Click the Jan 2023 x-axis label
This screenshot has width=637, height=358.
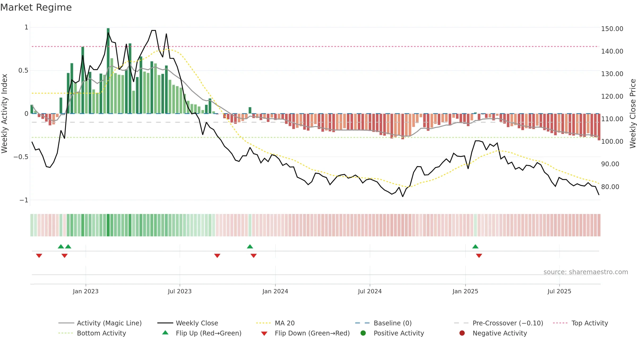point(85,291)
